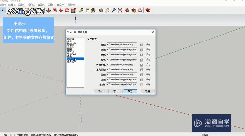Select 兼容性 in settings list

click(70, 51)
